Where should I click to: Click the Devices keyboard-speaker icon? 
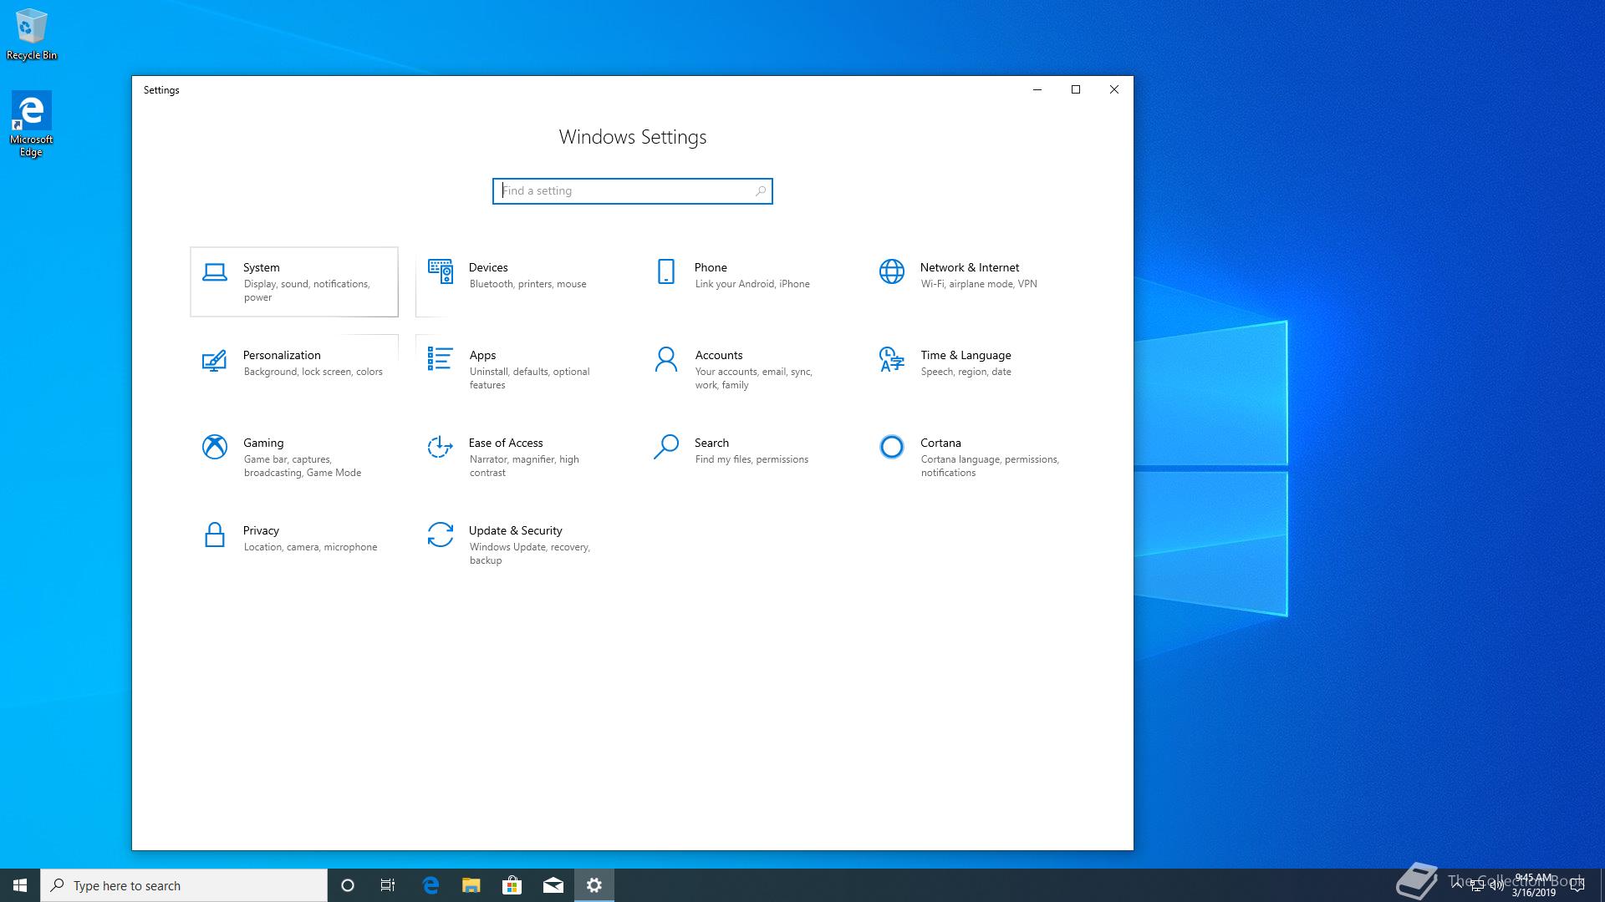point(441,271)
